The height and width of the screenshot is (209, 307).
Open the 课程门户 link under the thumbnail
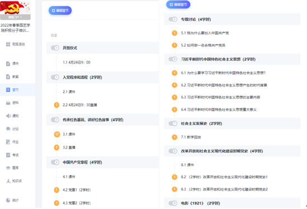point(15,17)
